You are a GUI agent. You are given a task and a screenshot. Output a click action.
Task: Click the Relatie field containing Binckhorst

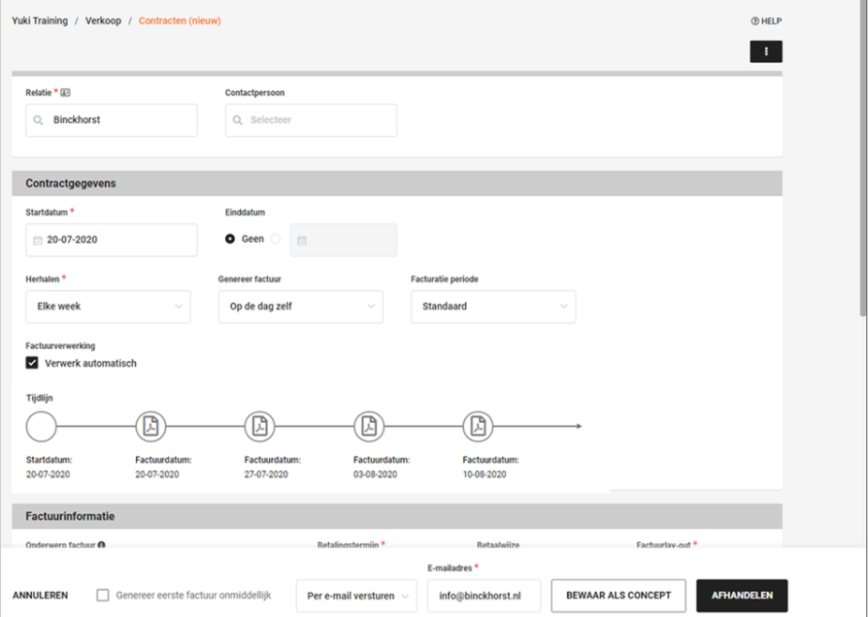tap(112, 120)
